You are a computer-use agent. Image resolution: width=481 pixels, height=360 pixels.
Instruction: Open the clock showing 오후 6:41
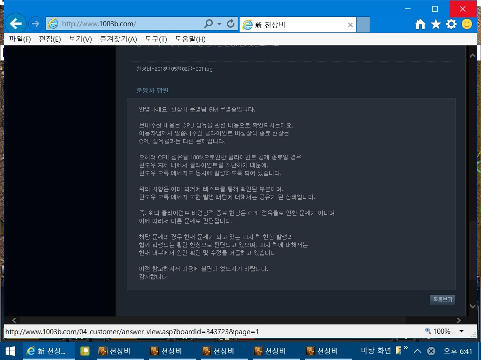458,351
